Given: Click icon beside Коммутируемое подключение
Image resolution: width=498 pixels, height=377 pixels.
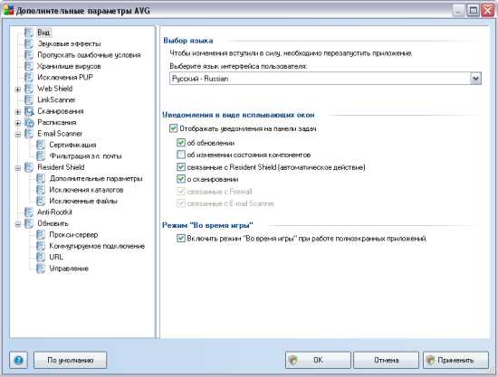Looking at the screenshot, I should pos(41,246).
